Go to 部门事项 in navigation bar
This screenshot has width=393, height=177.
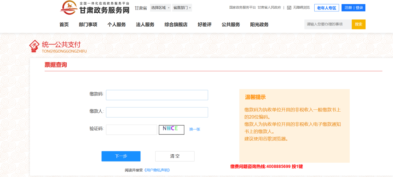coord(88,24)
